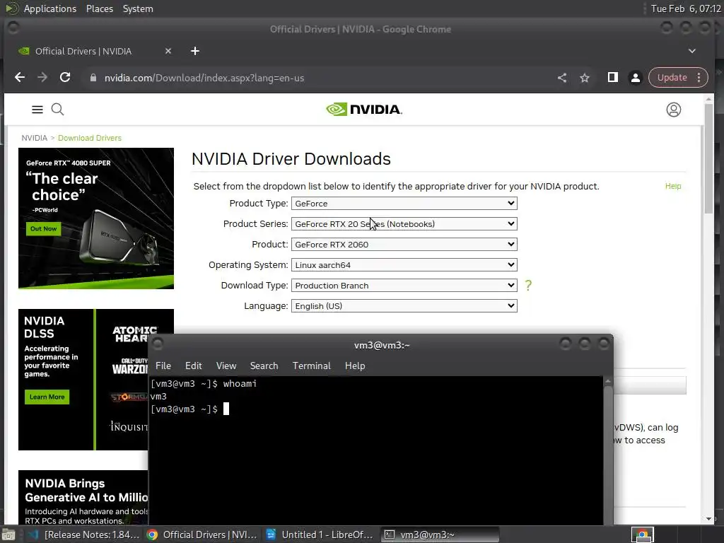
Task: Open Language dropdown
Action: point(404,306)
